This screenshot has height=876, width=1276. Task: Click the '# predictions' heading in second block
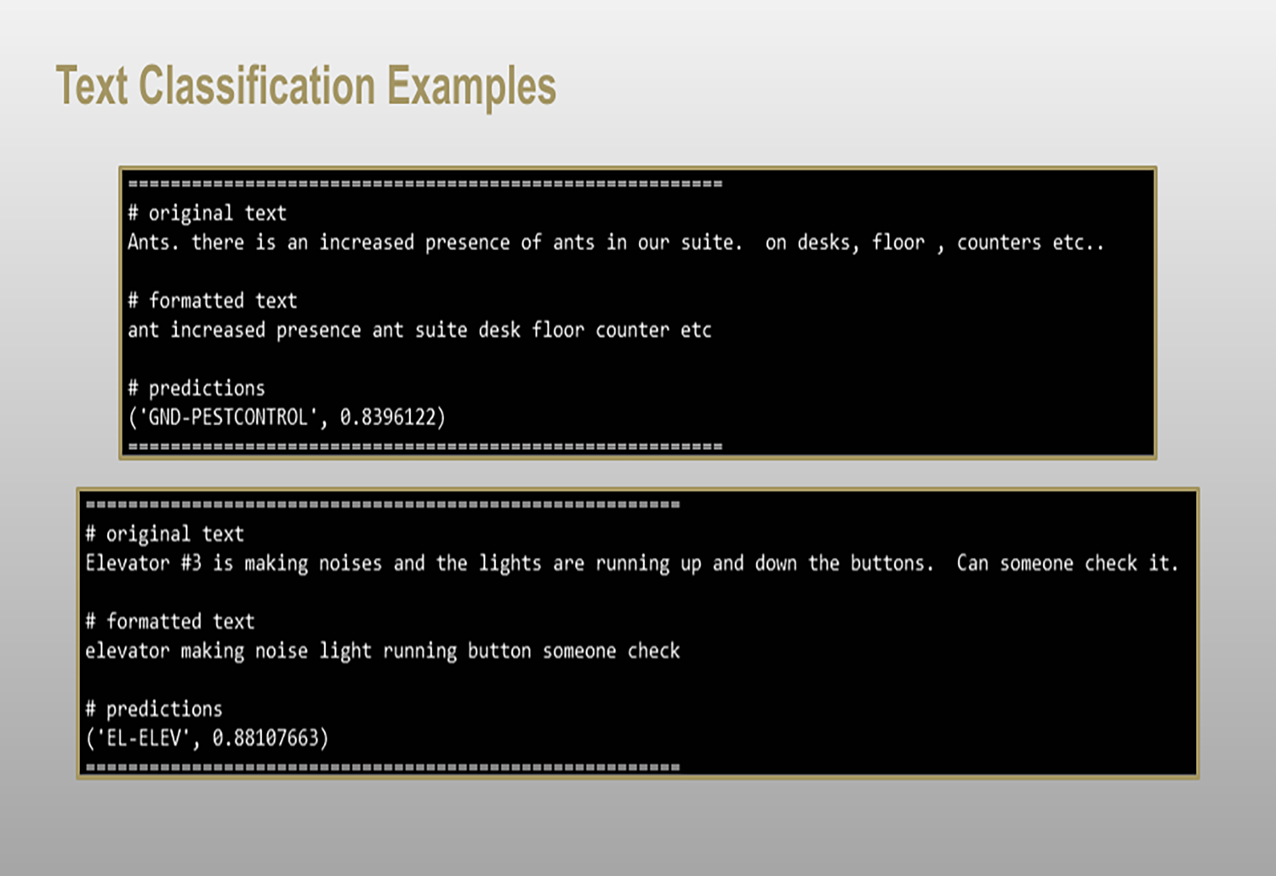(x=153, y=708)
